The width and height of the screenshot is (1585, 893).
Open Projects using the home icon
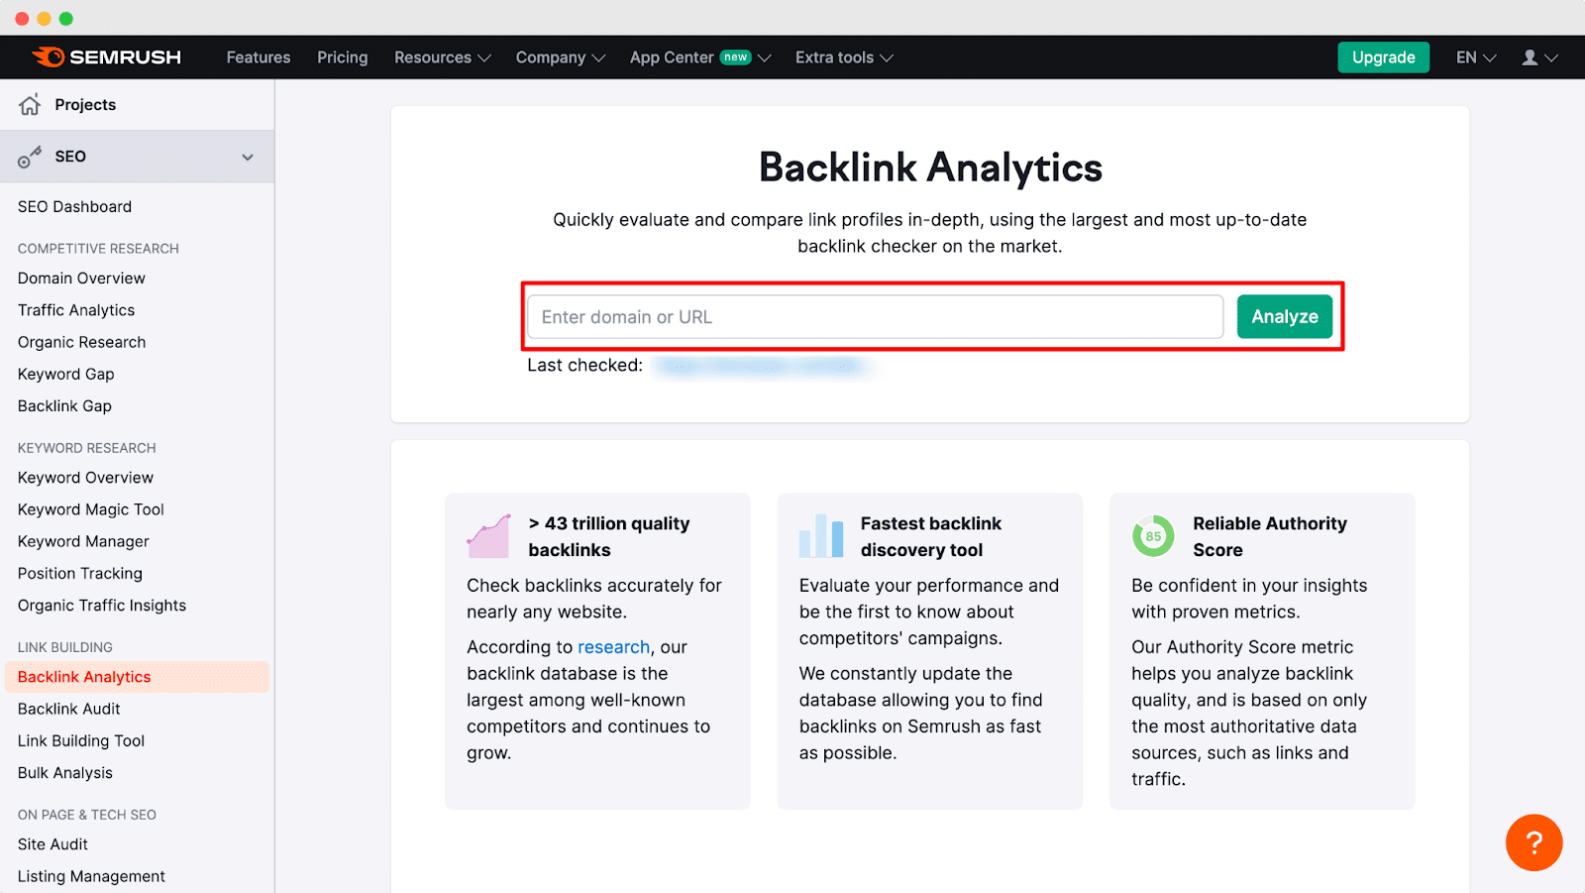click(x=30, y=104)
